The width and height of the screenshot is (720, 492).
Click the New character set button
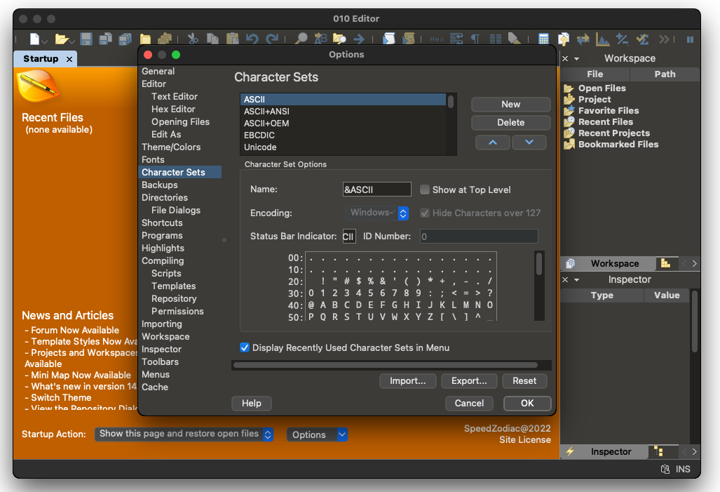(510, 105)
